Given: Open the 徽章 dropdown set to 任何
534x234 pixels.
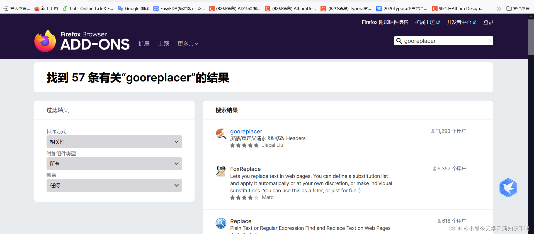Looking at the screenshot, I should 114,185.
